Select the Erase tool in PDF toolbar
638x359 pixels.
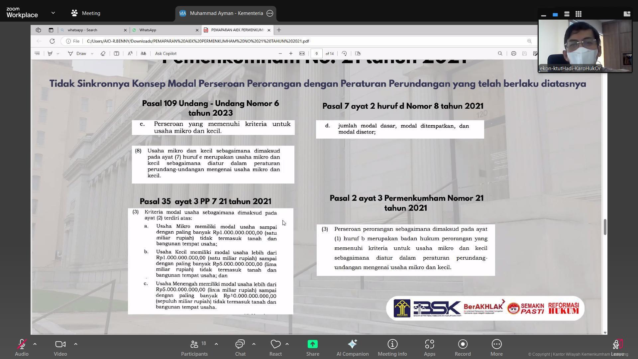(x=103, y=54)
